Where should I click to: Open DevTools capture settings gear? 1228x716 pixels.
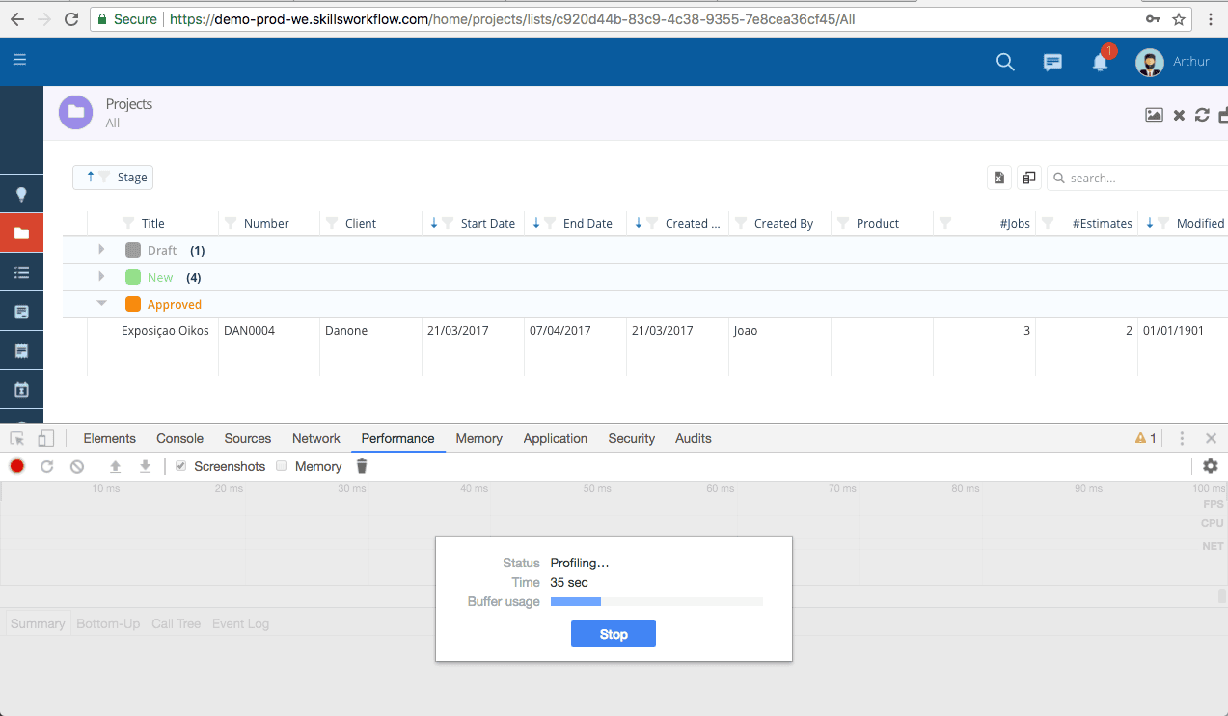tap(1210, 466)
